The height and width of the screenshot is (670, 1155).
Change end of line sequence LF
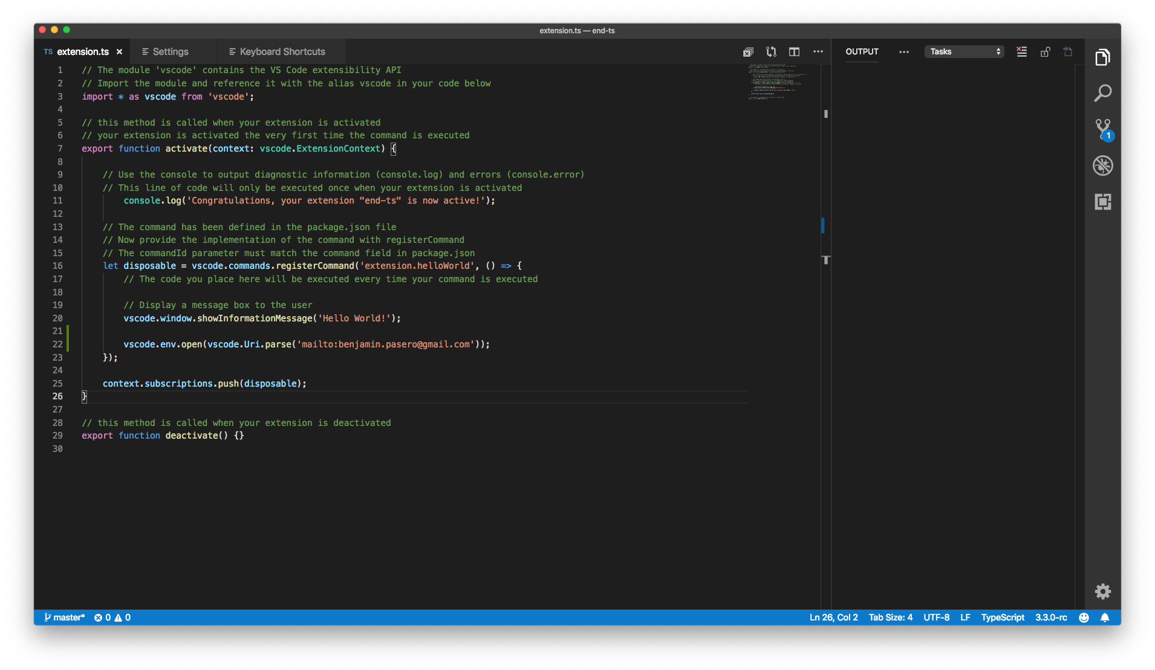click(965, 617)
